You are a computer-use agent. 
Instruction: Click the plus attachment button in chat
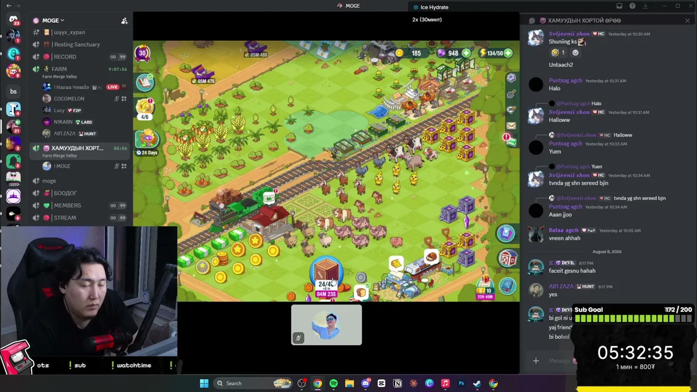(536, 360)
